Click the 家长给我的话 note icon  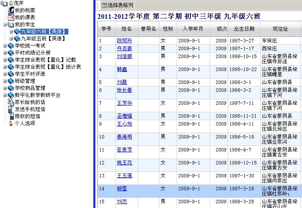[11, 102]
